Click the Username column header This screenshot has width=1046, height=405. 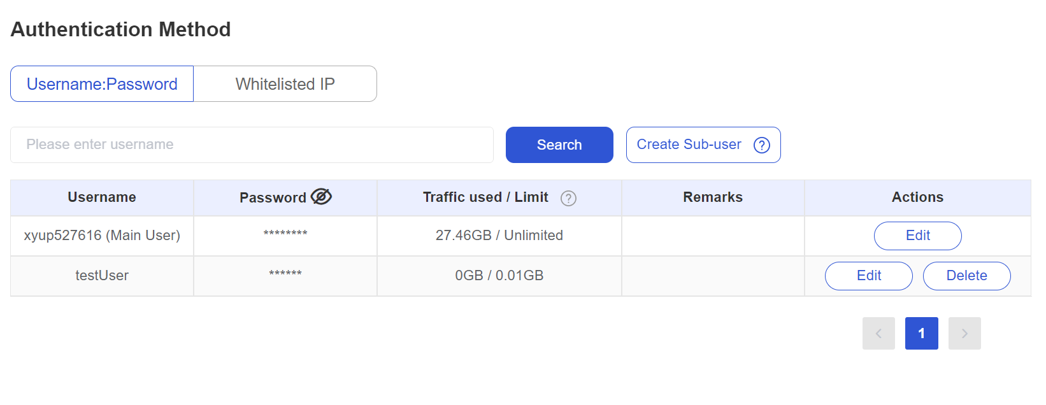click(102, 197)
